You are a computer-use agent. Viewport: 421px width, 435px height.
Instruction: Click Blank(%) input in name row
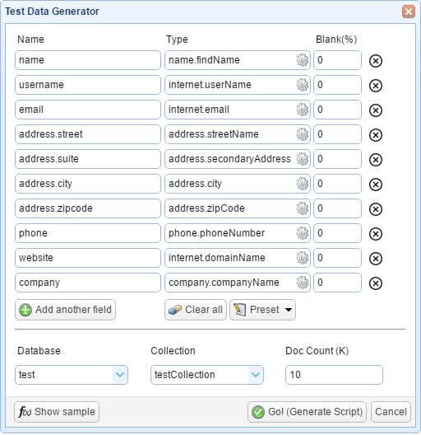(x=337, y=60)
